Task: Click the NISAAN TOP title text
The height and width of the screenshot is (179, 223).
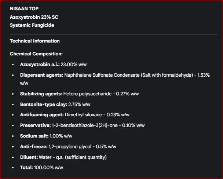Action: coord(24,8)
